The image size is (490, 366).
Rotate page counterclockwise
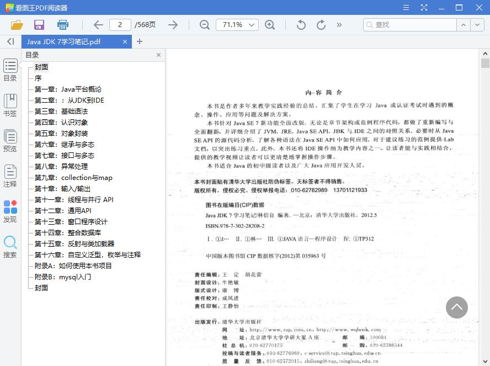coord(301,25)
